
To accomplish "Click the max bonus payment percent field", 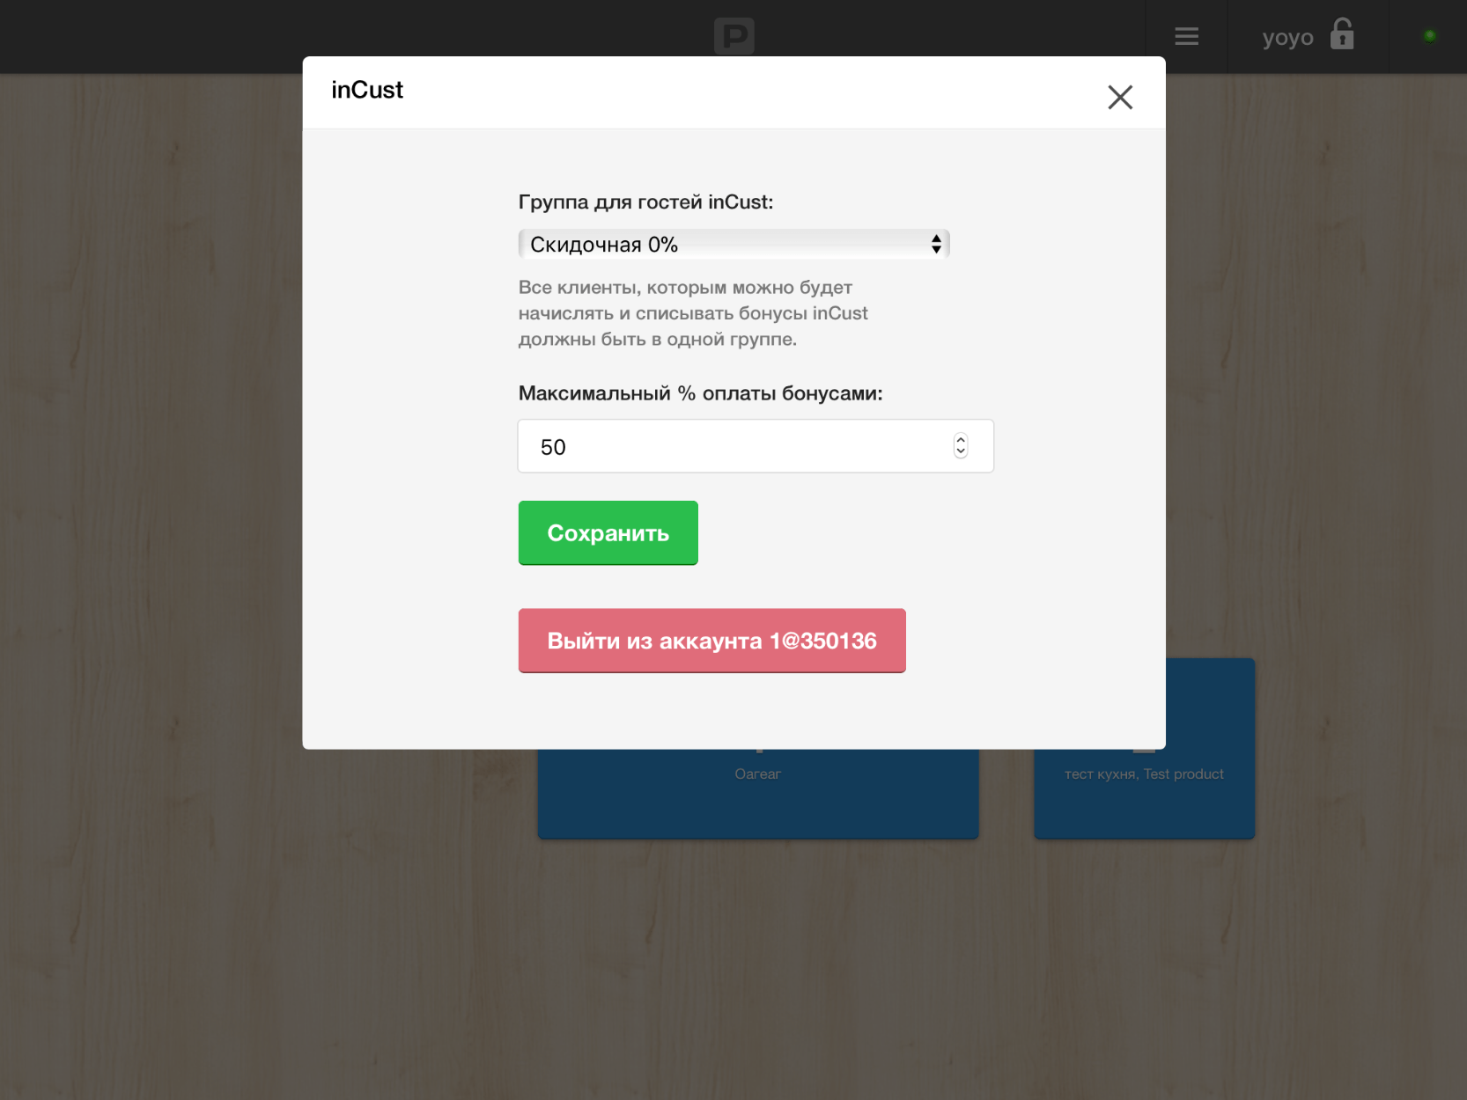I will [x=756, y=446].
